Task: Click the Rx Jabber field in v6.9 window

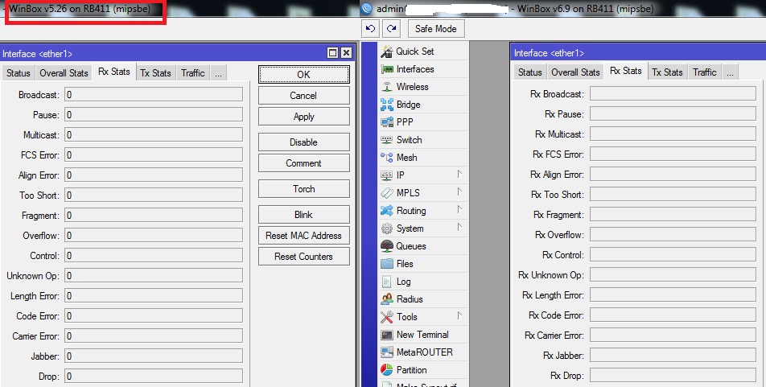Action: [673, 356]
